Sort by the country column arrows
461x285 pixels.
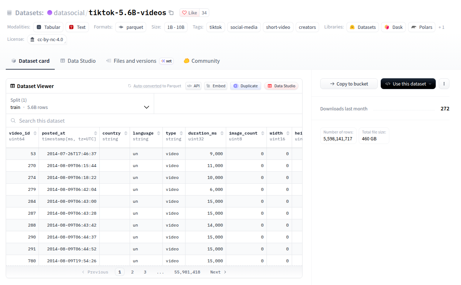point(126,133)
